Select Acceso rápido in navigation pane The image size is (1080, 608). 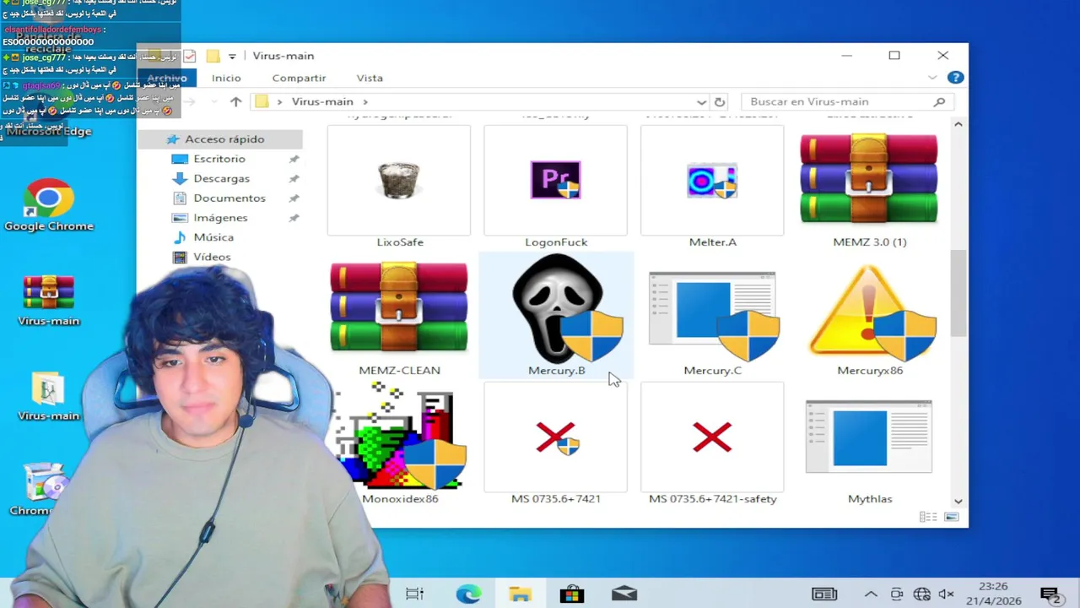click(x=223, y=139)
